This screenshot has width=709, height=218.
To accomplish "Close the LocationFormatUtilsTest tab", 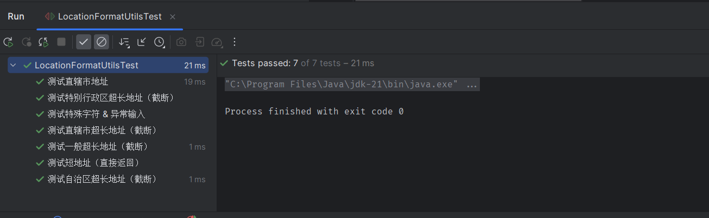I will tap(173, 17).
